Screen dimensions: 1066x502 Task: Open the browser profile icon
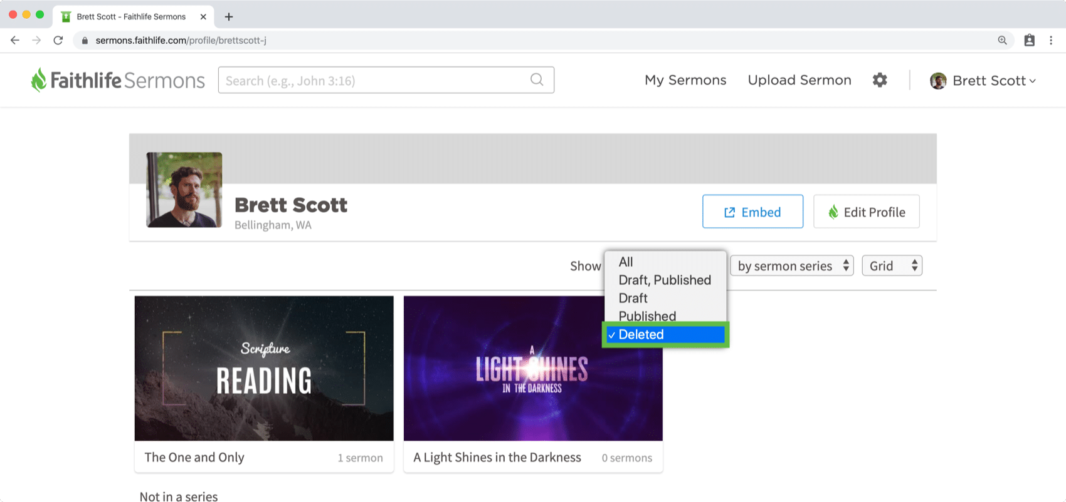pos(1029,40)
